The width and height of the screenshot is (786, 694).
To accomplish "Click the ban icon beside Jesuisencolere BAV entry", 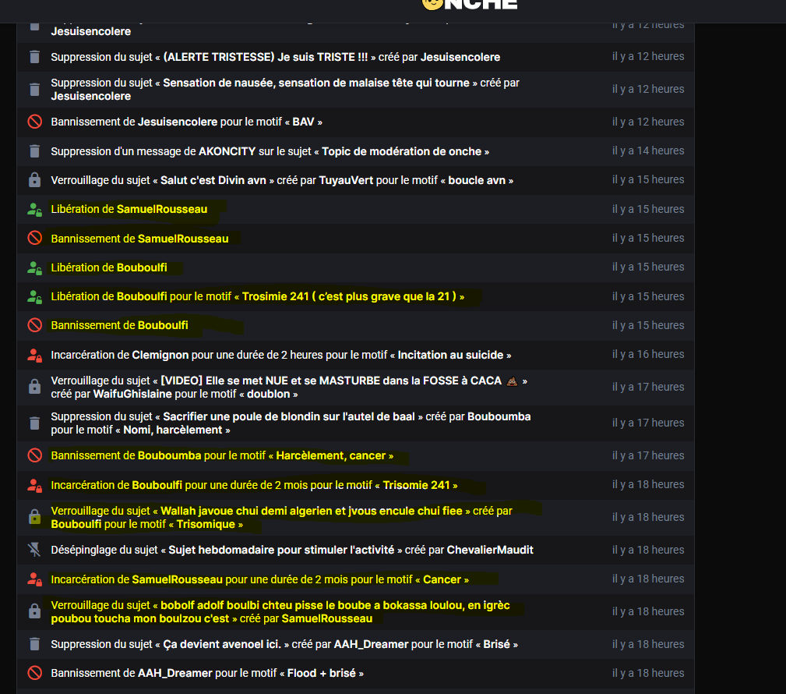I will click(x=34, y=122).
